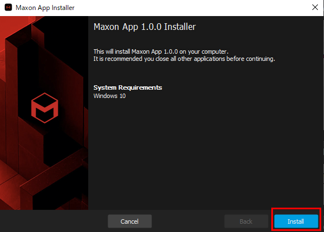This screenshot has width=324, height=232.
Task: Click the "Maxon App Installer" window title
Action: click(45, 8)
